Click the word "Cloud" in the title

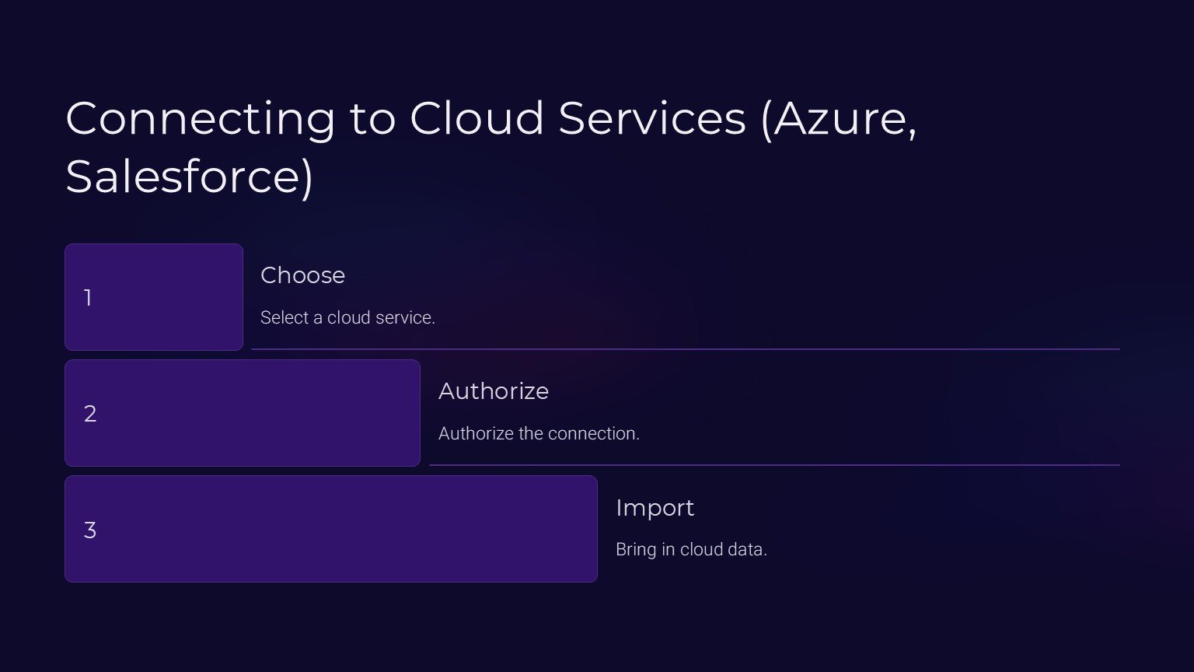477,119
